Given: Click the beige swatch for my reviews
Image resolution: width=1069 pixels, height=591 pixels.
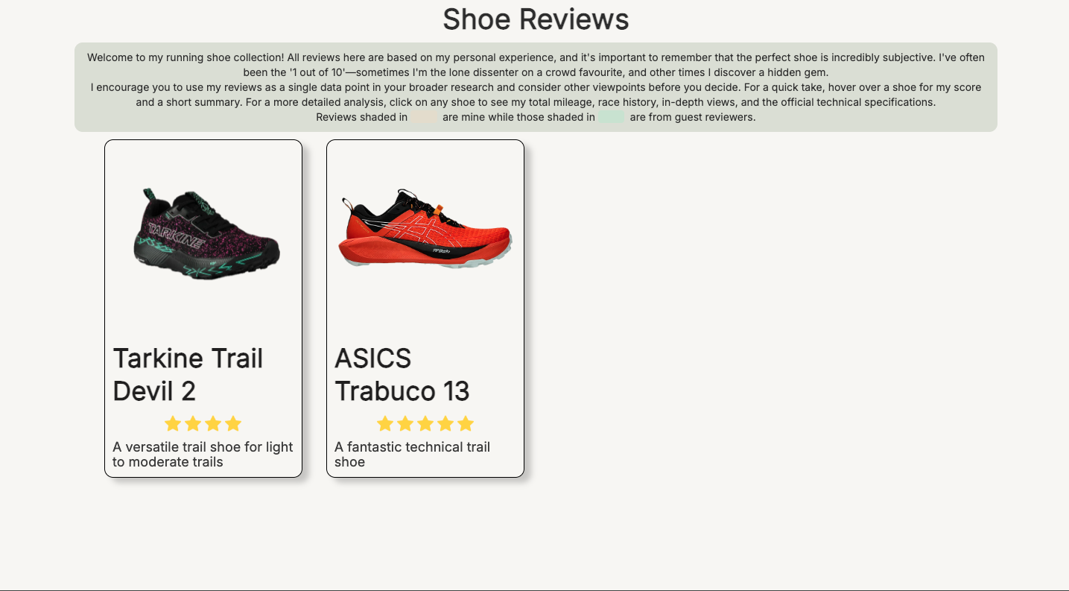Looking at the screenshot, I should [x=425, y=117].
